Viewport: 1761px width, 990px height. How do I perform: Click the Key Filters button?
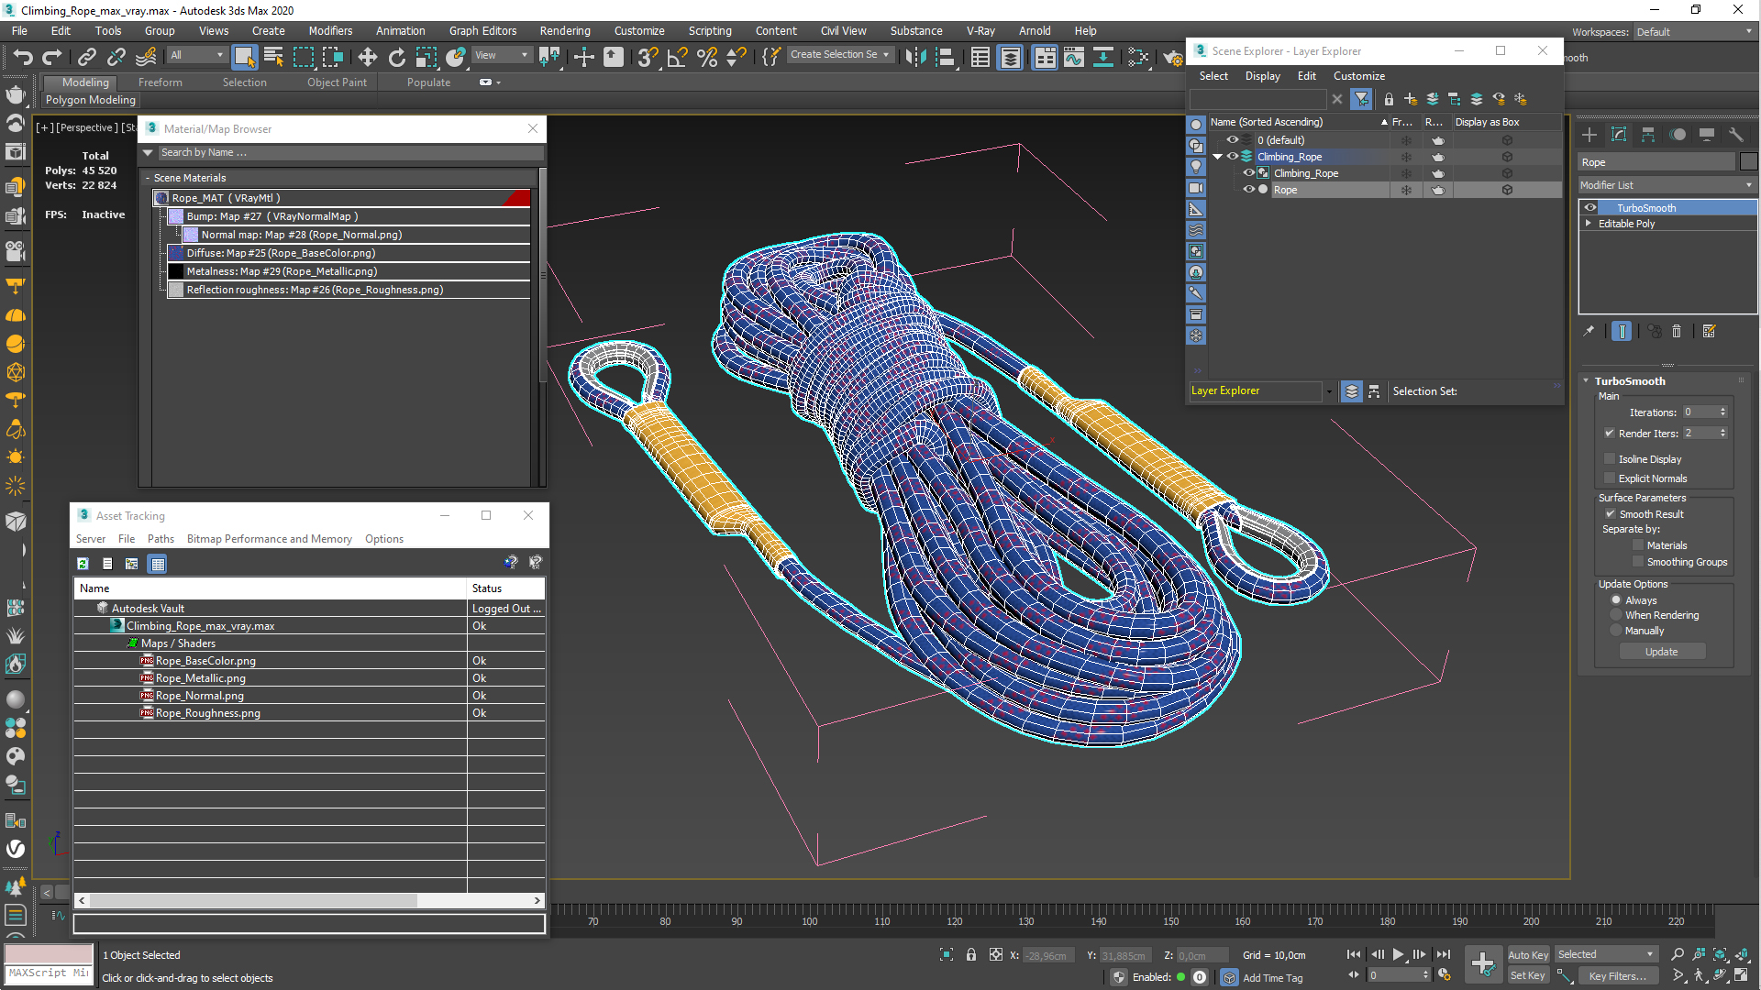click(1617, 976)
